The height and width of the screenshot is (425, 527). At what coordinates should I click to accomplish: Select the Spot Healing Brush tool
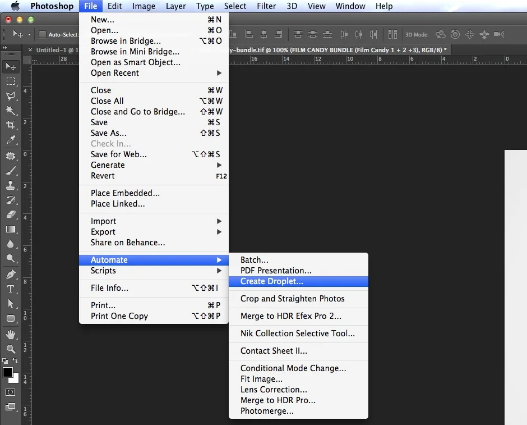tap(11, 156)
